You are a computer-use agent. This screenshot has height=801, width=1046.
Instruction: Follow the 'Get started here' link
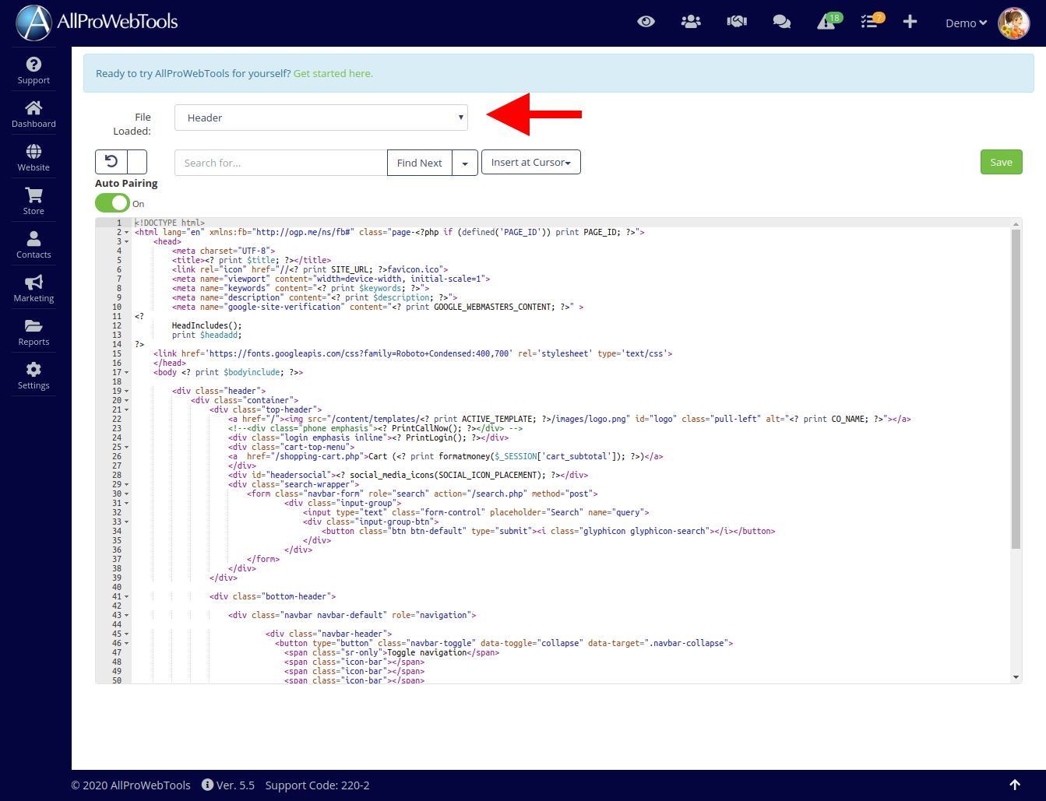[333, 74]
